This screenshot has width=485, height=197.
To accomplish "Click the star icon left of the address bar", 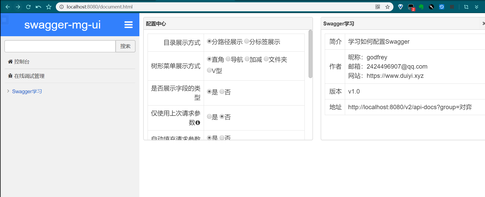I will 49,7.
